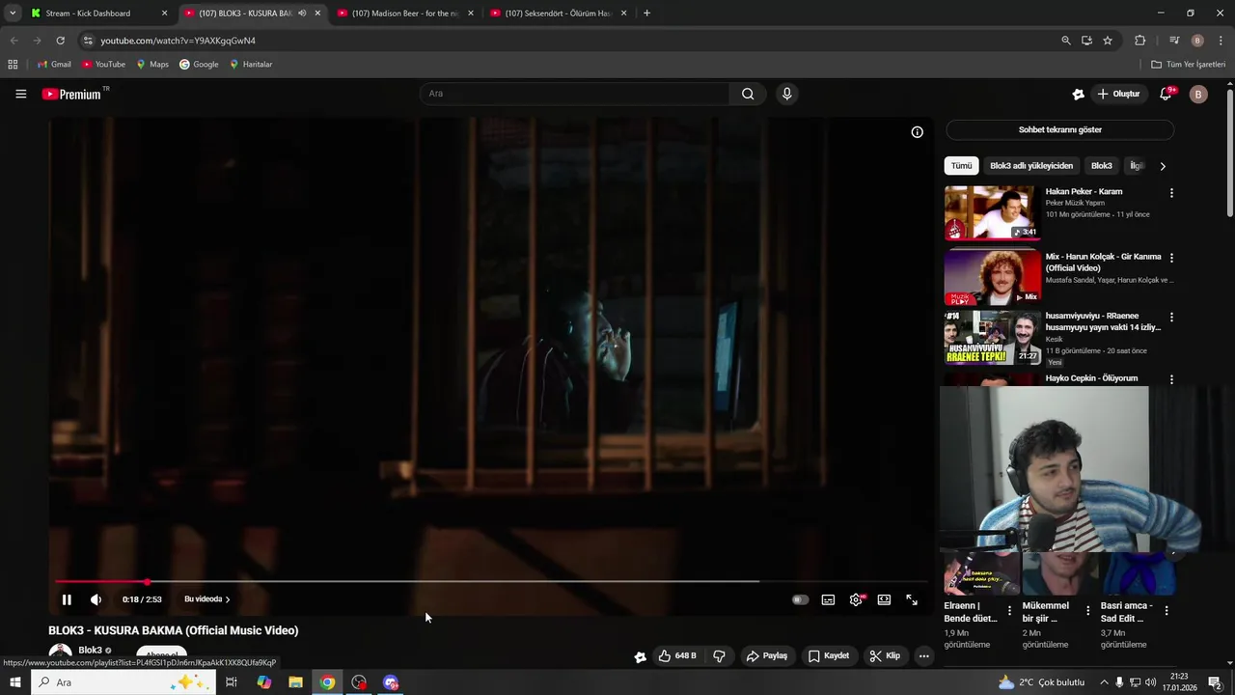Toggle the autoplay switch in the player

pyautogui.click(x=800, y=599)
